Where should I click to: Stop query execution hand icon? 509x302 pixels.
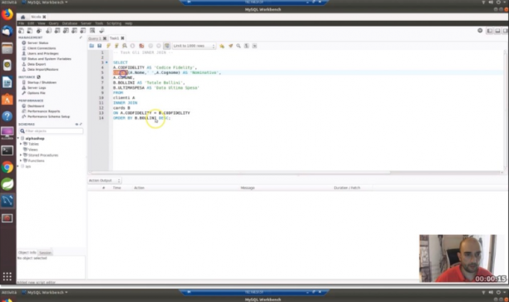pyautogui.click(x=132, y=46)
